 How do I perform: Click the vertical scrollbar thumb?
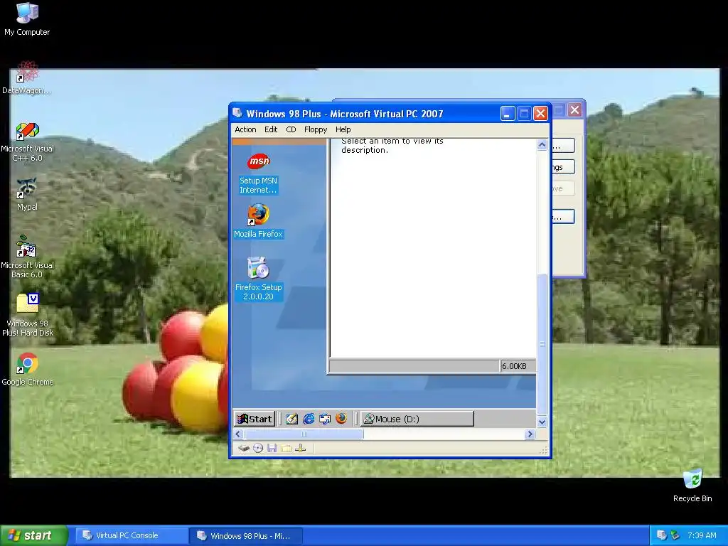pyautogui.click(x=542, y=344)
